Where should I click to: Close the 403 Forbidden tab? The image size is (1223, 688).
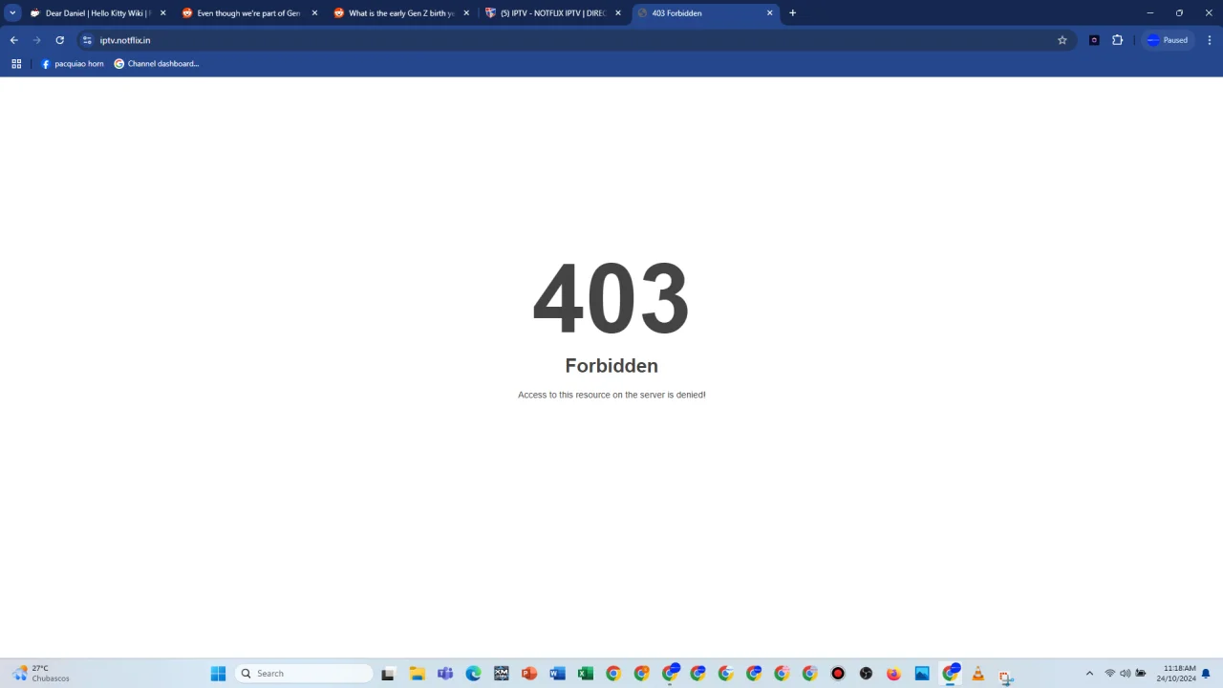(770, 13)
